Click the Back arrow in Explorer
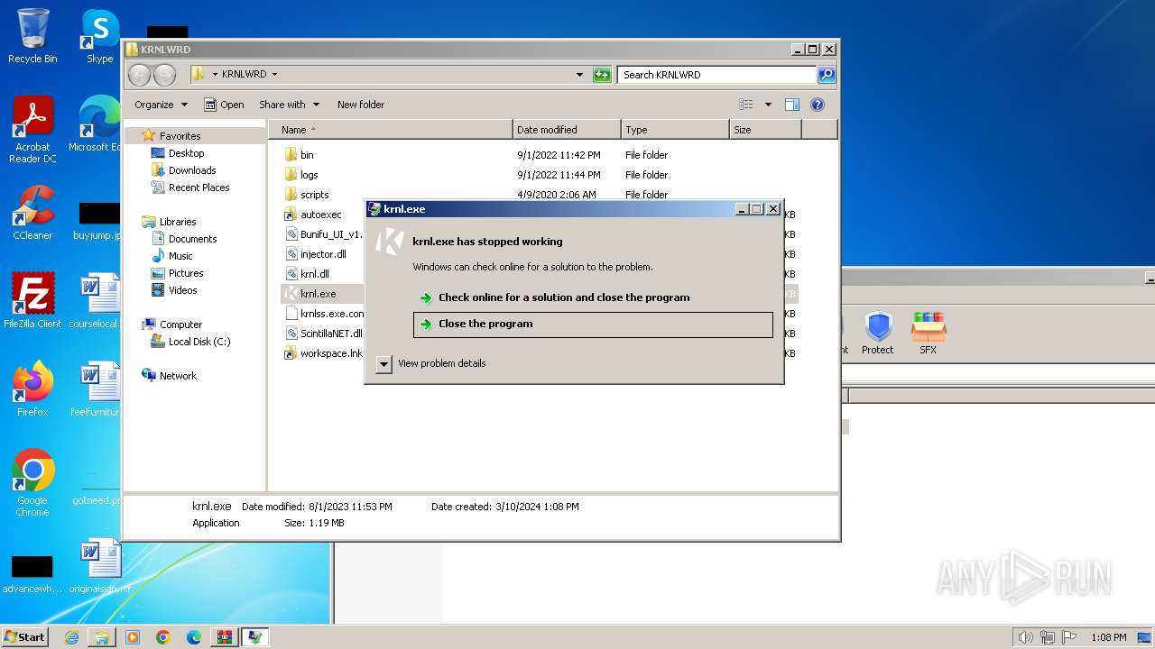This screenshot has height=649, width=1155. (139, 75)
